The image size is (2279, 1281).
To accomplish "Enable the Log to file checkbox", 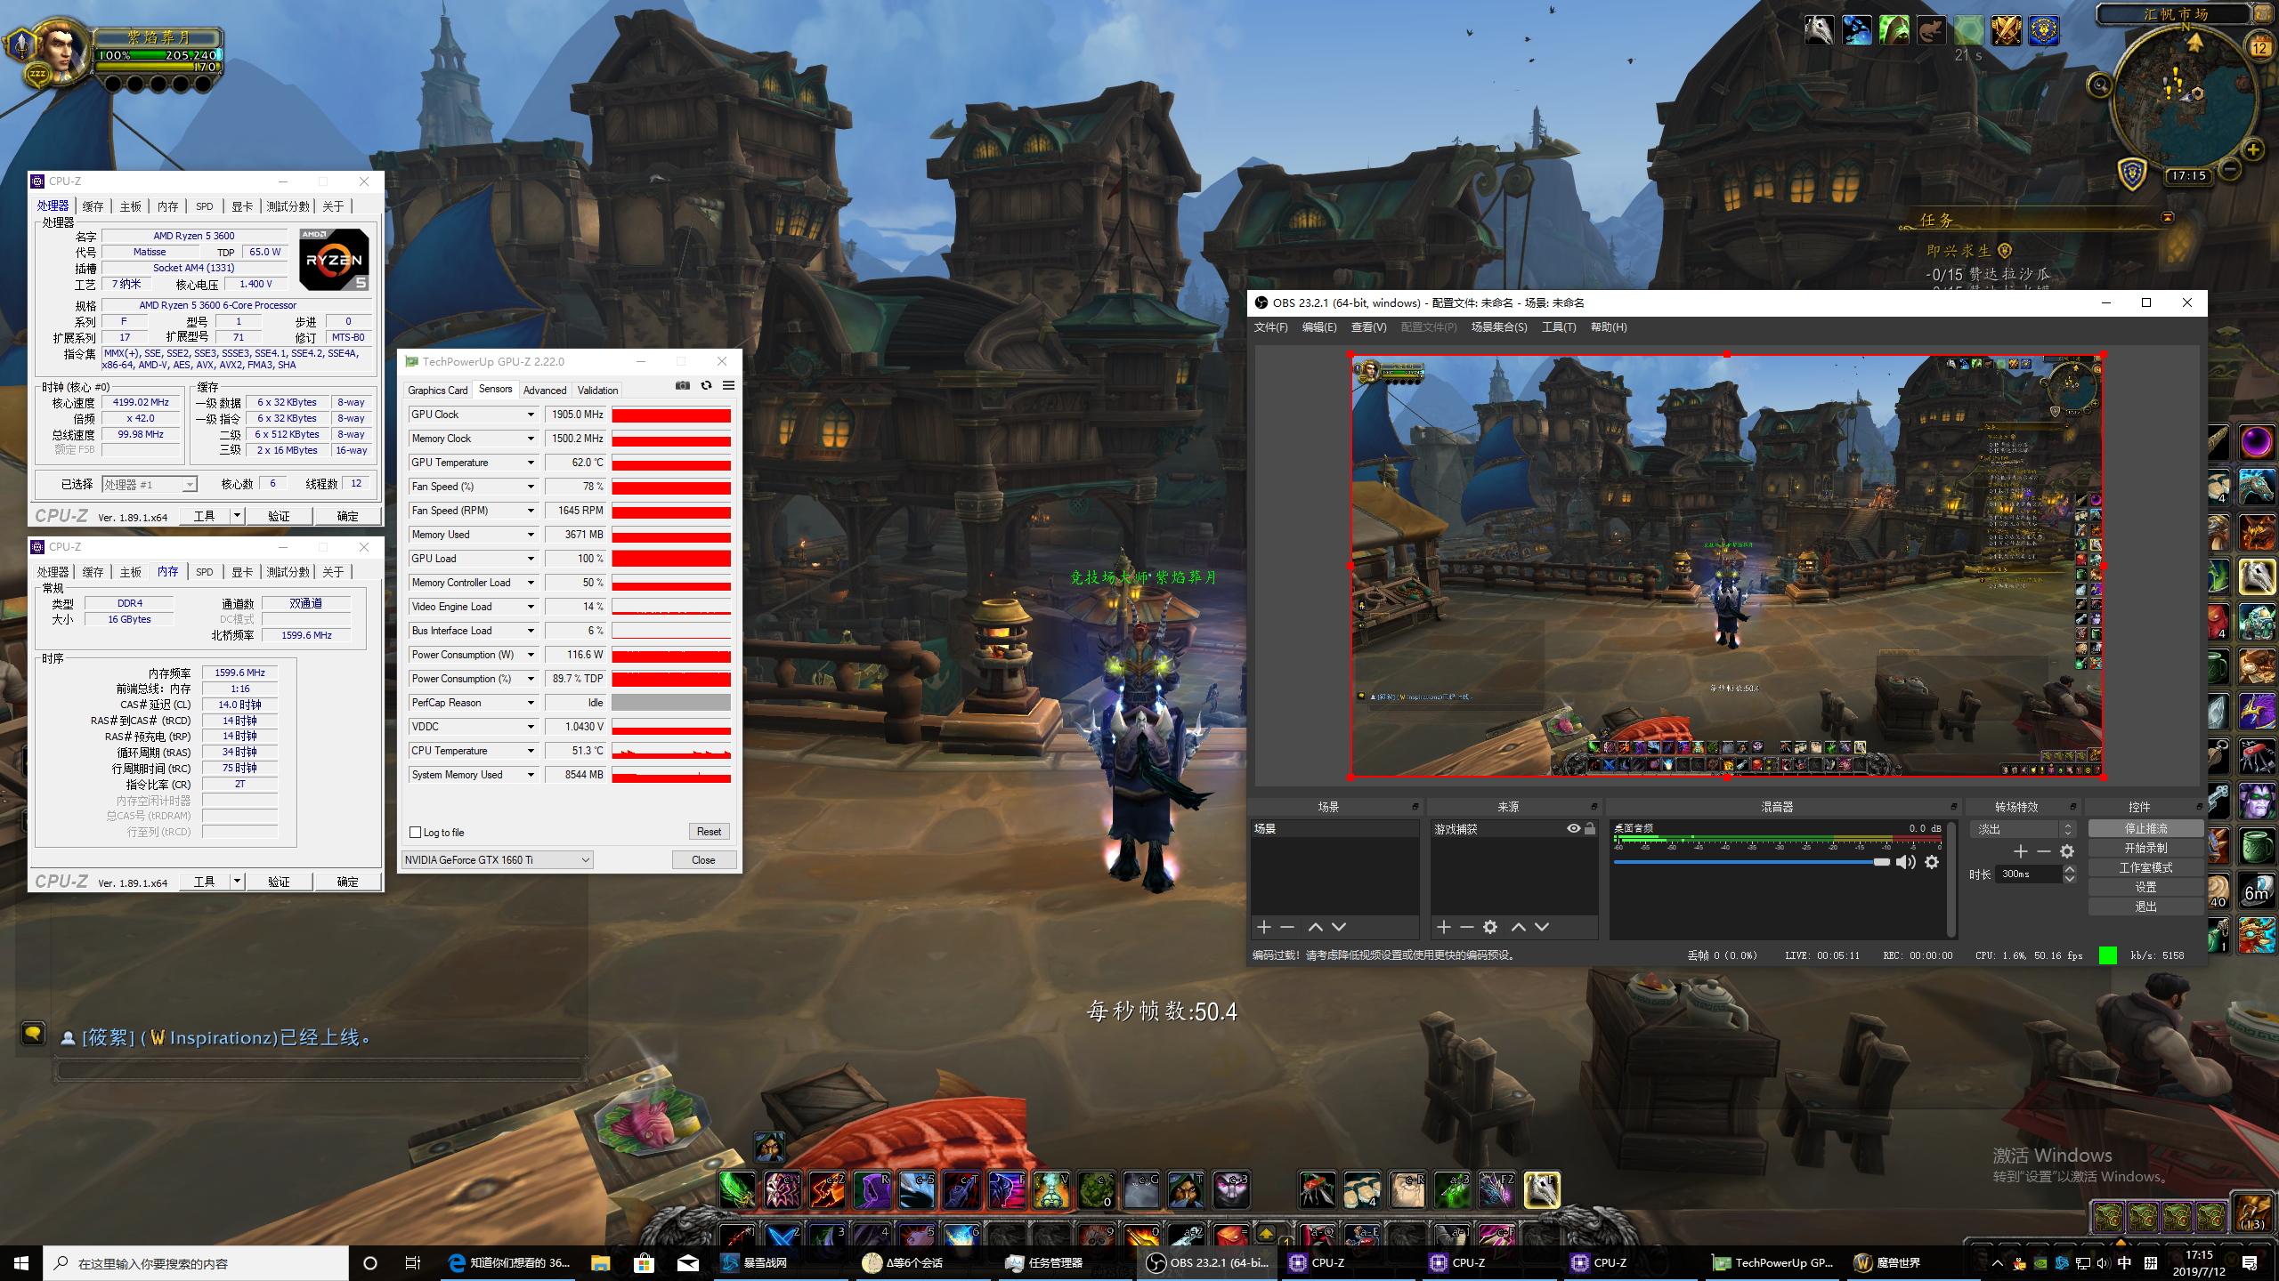I will (415, 833).
